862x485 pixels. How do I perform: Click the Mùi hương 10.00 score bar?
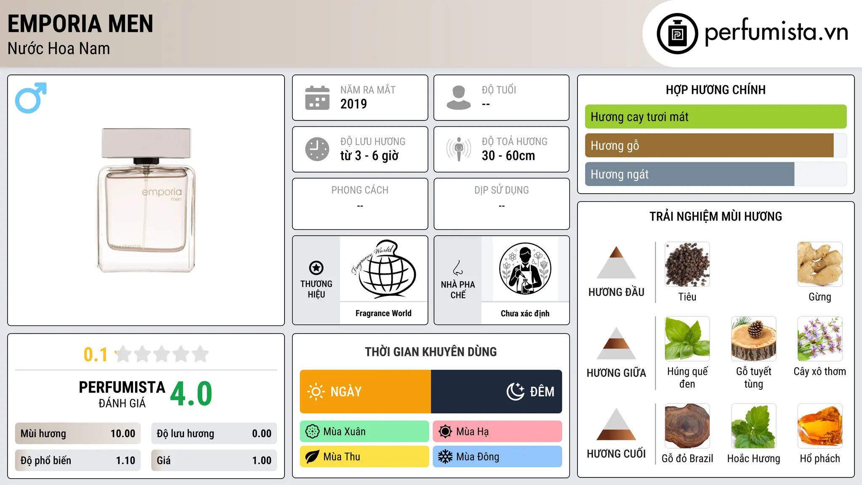pos(78,433)
